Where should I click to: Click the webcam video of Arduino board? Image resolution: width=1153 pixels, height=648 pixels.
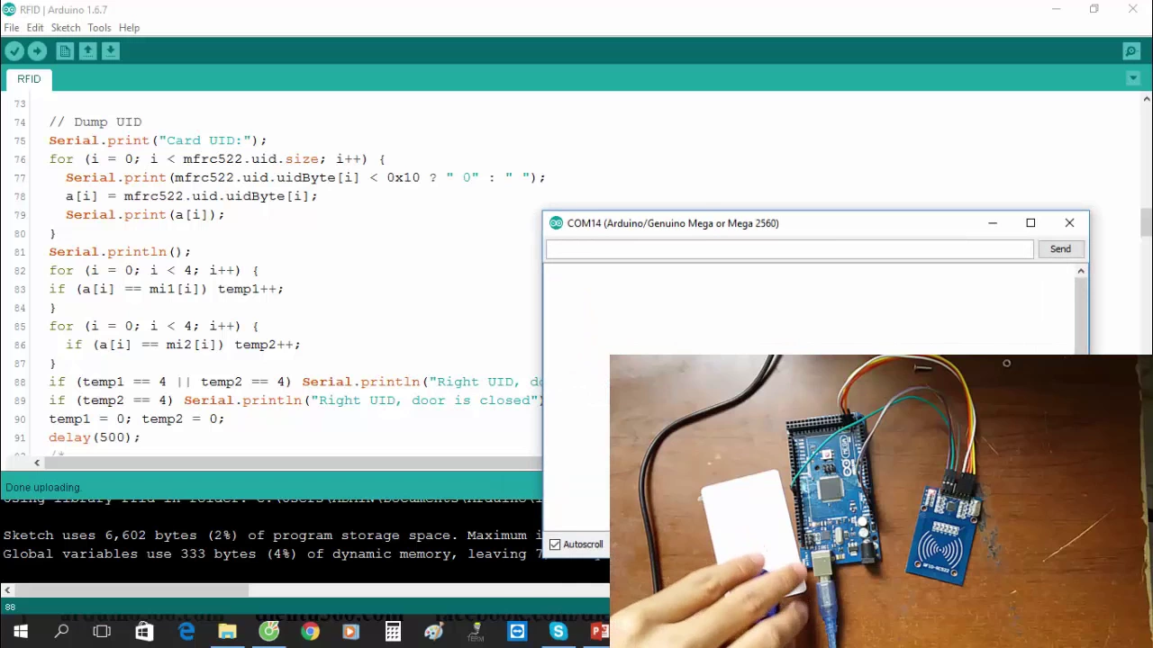coord(881,501)
